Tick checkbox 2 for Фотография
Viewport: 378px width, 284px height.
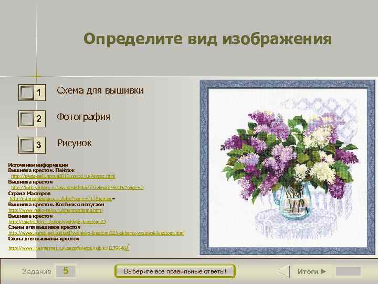(x=26, y=118)
